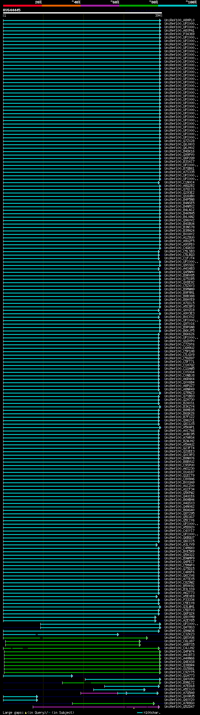Image resolution: width=200 pixels, height=715 pixels.
Task: Open hit UniRef100_B7QB61
Action: pyautogui.click(x=179, y=169)
